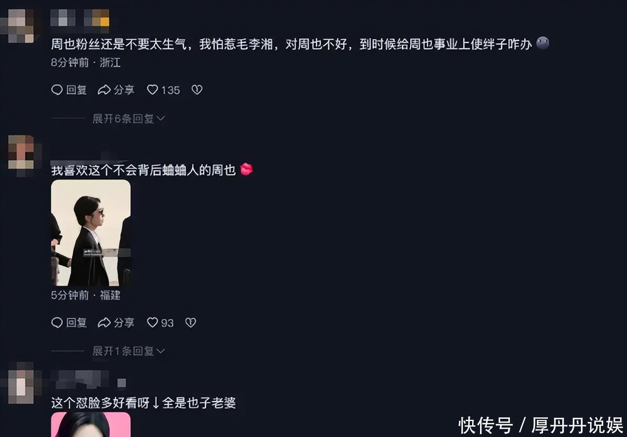Image resolution: width=627 pixels, height=437 pixels.
Task: Tap broken heart on the 93-likes comment
Action: click(190, 322)
